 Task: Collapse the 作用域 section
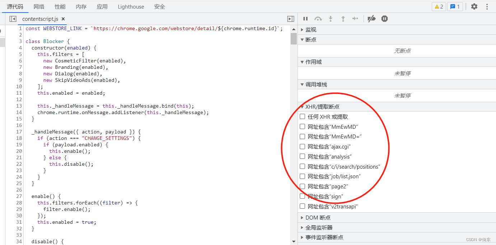pyautogui.click(x=397, y=62)
